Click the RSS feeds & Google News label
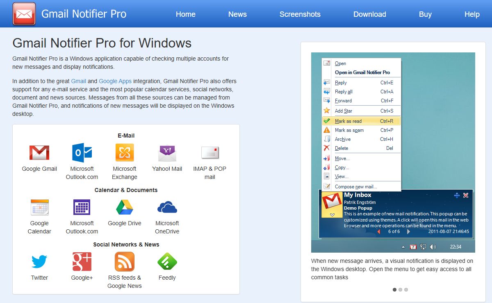 (125, 282)
